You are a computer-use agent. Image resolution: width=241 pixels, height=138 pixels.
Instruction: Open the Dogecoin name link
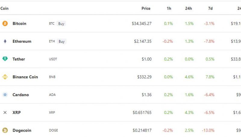(x=22, y=130)
